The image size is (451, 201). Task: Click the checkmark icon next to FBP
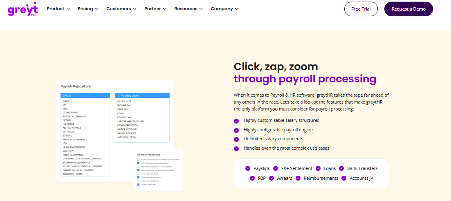(x=252, y=178)
